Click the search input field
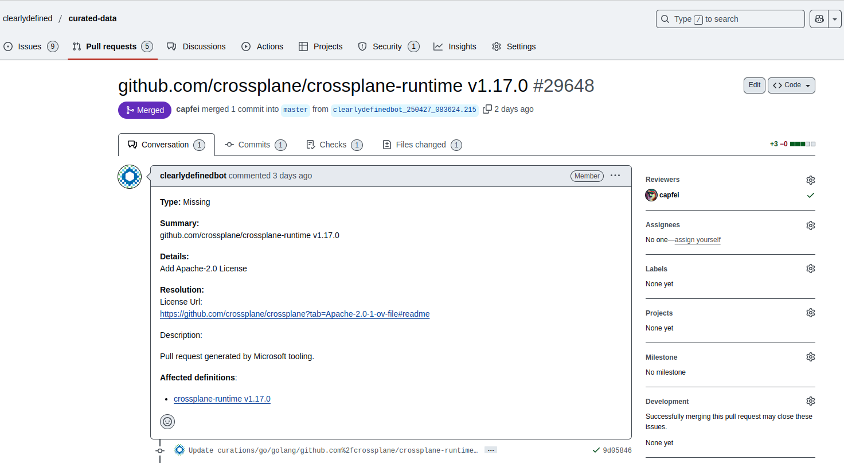The height and width of the screenshot is (463, 844). point(730,19)
